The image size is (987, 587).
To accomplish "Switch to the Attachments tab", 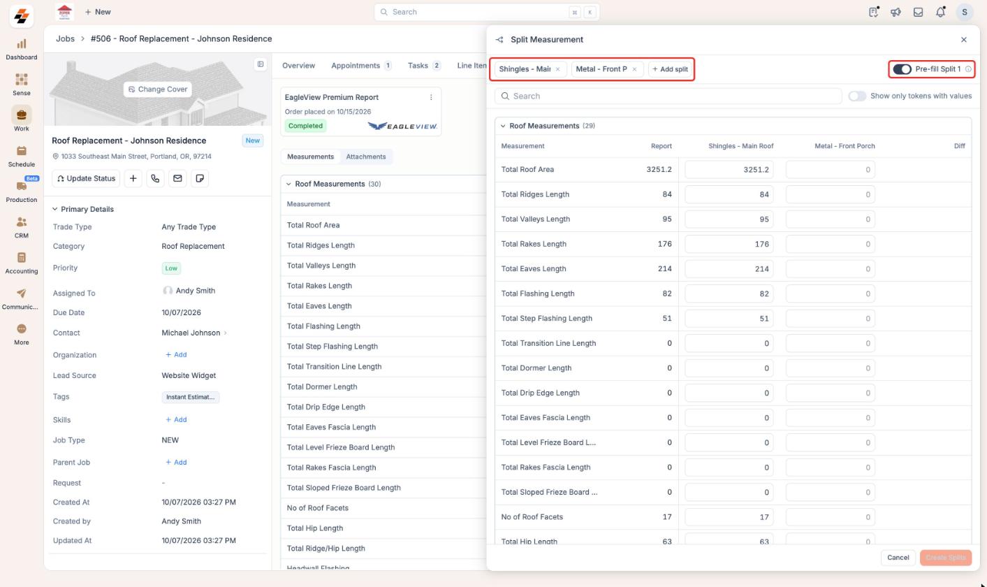I will click(x=366, y=157).
